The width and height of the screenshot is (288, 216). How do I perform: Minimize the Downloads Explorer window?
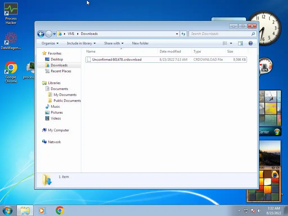coord(233,26)
